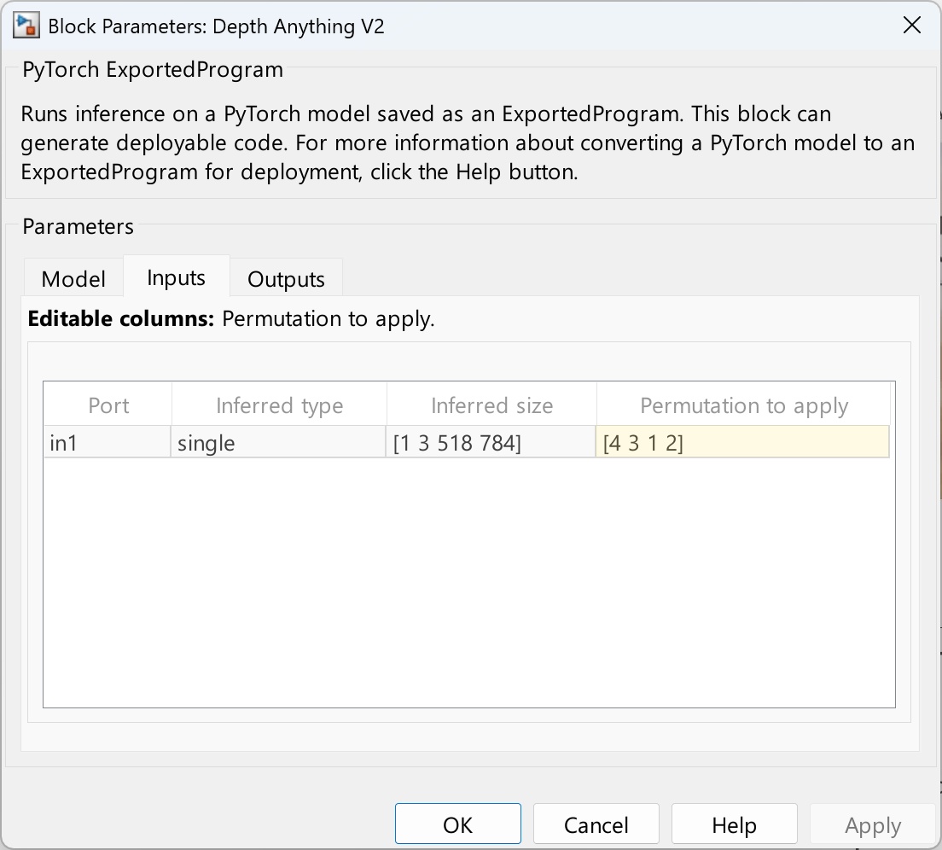Viewport: 942px width, 850px height.
Task: Click the Apply button
Action: (872, 825)
